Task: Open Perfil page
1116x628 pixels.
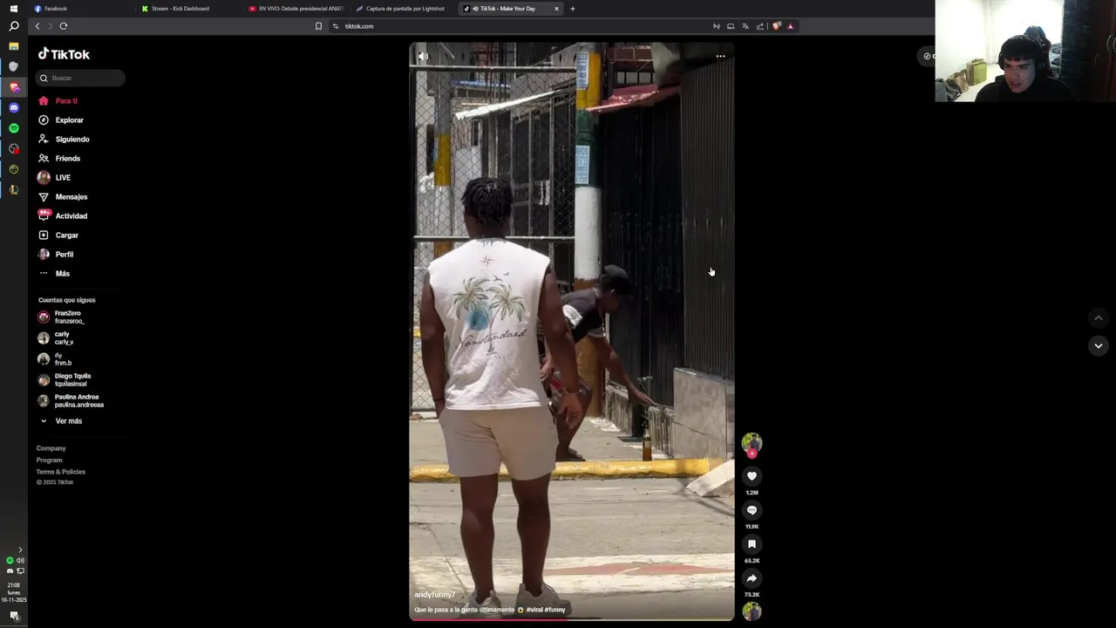Action: click(56, 255)
